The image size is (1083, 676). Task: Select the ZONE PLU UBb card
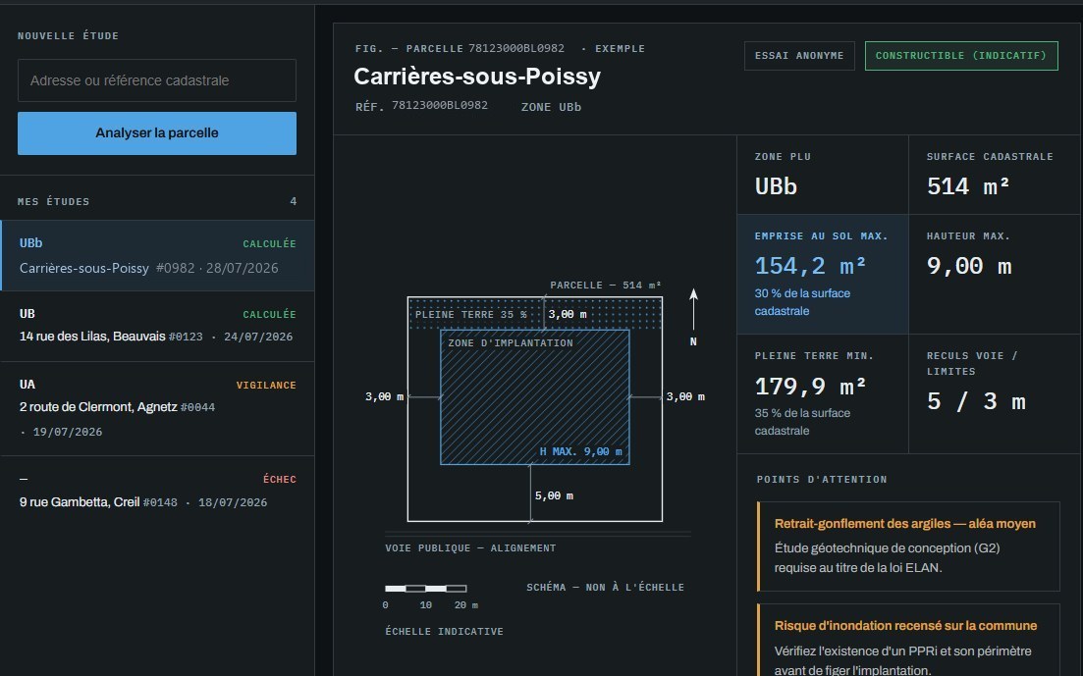pos(823,175)
